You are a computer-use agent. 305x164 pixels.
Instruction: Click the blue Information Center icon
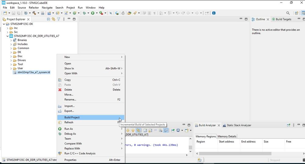(x=214, y=13)
